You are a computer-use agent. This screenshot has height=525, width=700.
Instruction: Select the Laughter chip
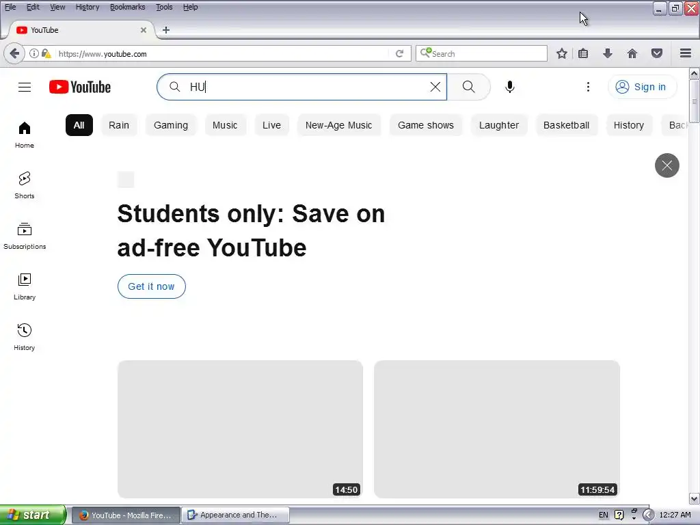pyautogui.click(x=499, y=126)
